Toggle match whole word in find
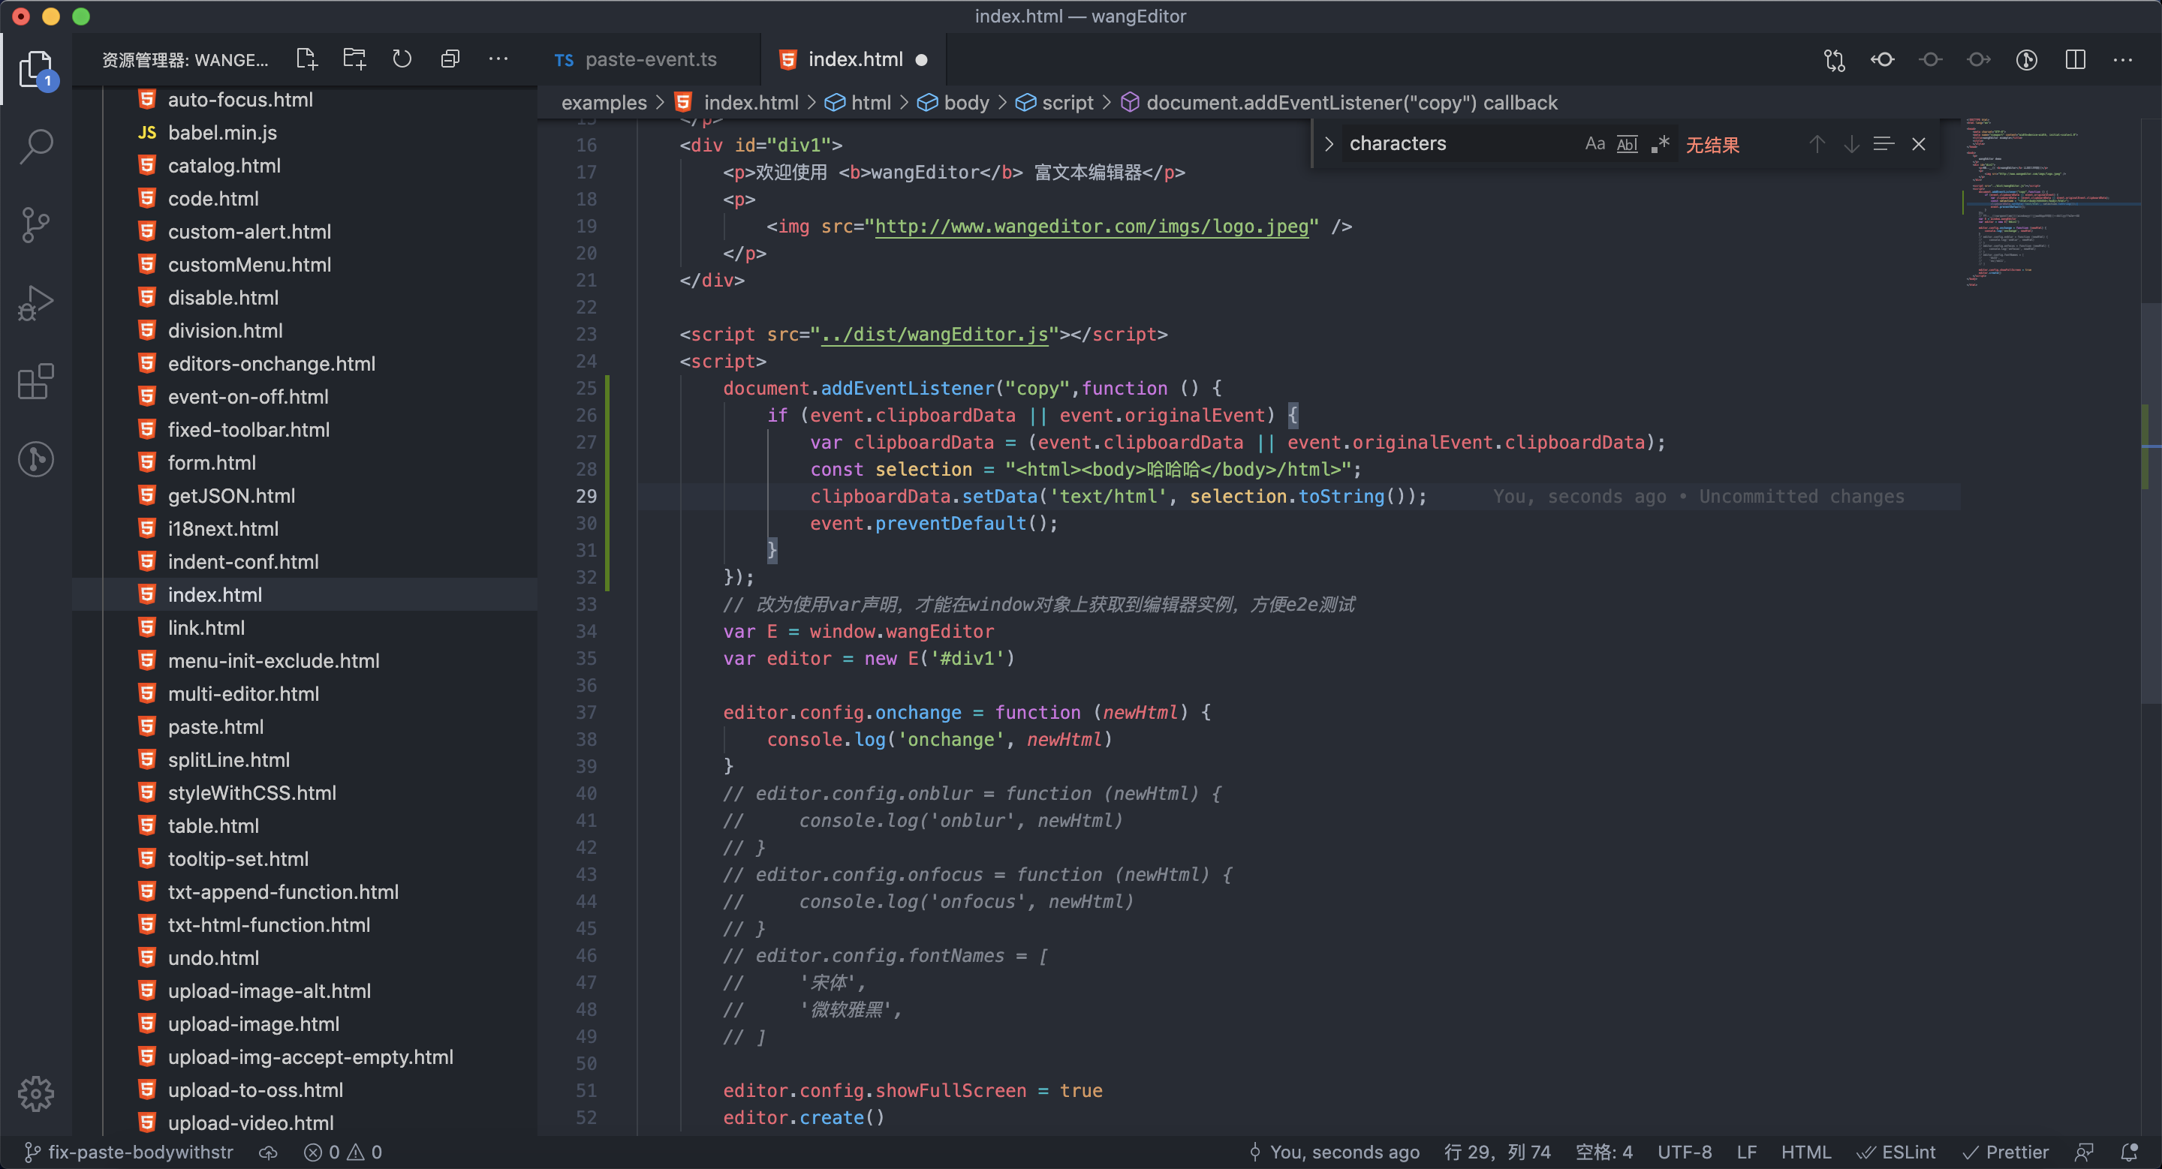The image size is (2162, 1169). coord(1628,144)
